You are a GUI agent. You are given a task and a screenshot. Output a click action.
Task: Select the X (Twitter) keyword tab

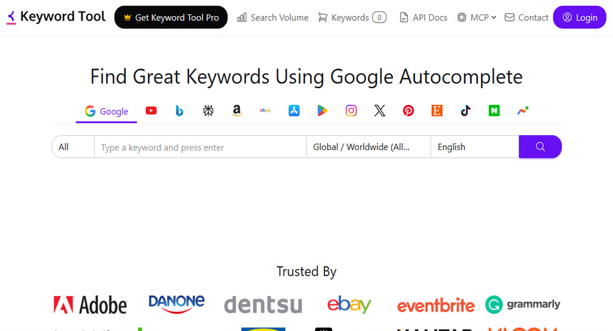coord(380,111)
